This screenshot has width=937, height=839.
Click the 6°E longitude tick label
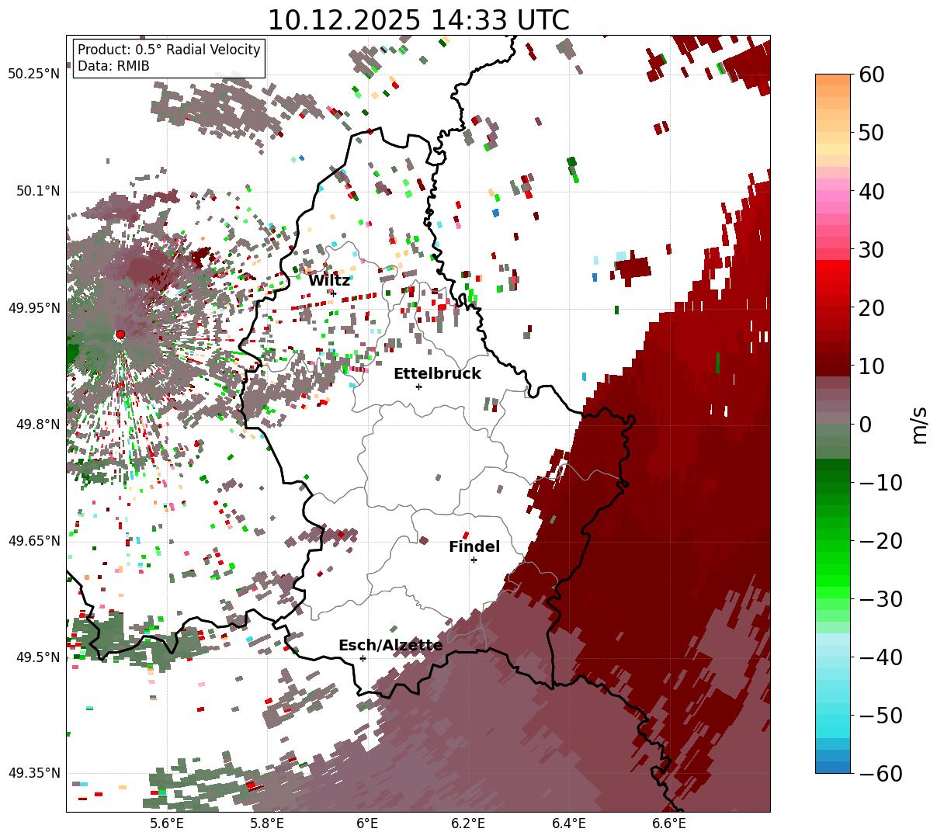point(367,824)
